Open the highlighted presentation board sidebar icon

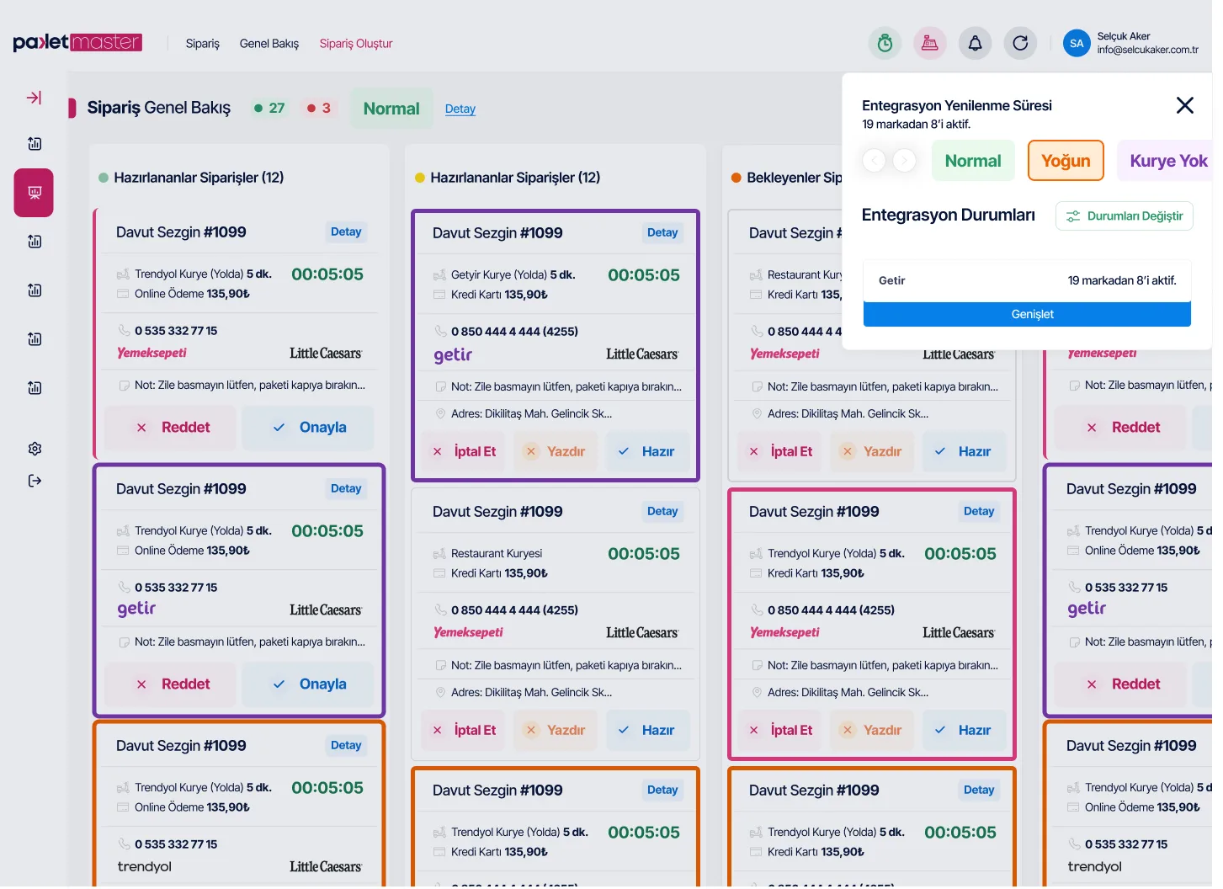[34, 193]
